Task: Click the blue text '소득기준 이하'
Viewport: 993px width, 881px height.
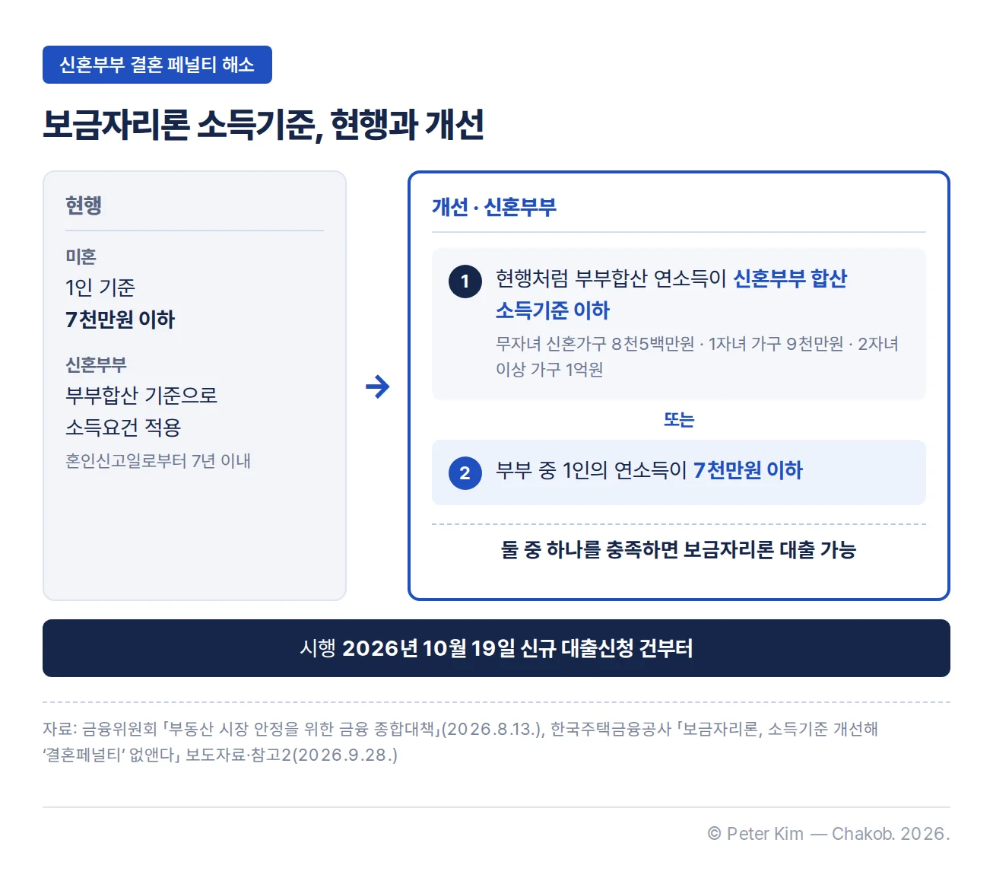Action: pyautogui.click(x=553, y=310)
